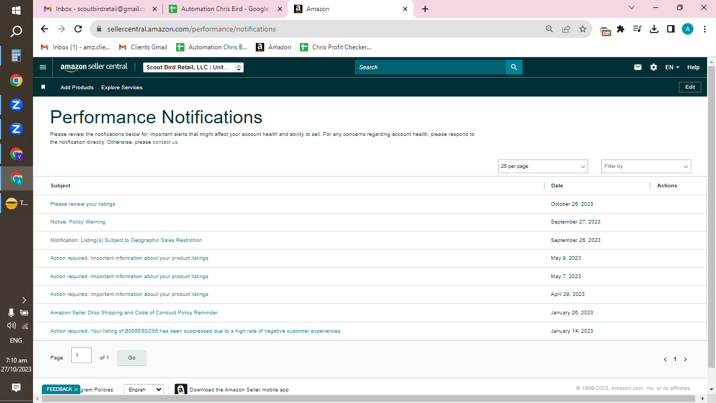Click Explore Services in the navigation bar
The width and height of the screenshot is (716, 403).
click(x=122, y=87)
